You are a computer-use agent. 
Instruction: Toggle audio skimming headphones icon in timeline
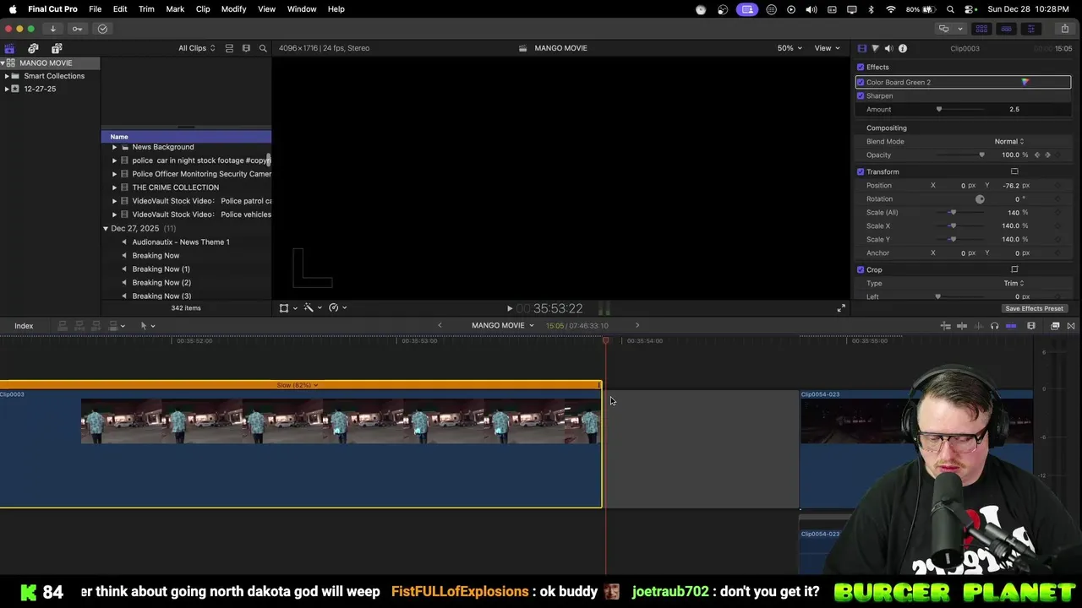click(994, 326)
